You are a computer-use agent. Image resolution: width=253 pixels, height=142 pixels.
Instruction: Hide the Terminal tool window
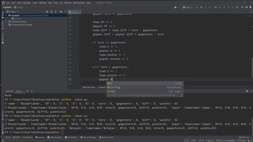pyautogui.click(x=251, y=91)
